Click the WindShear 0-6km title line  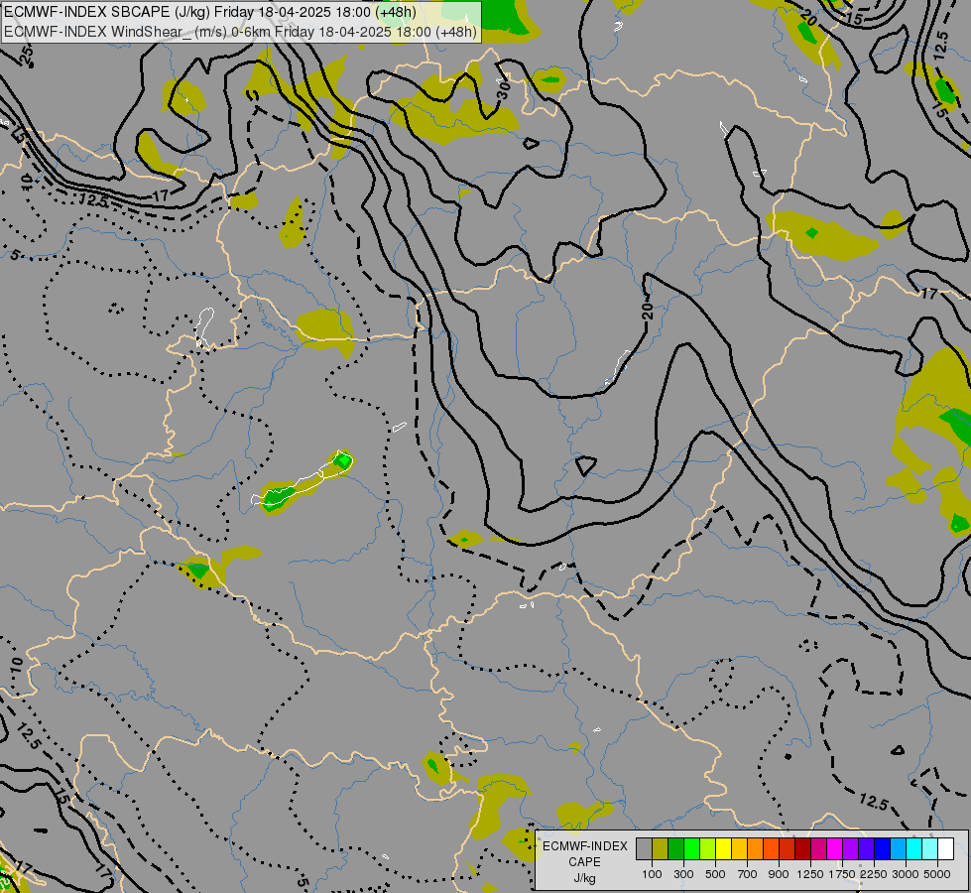(240, 32)
